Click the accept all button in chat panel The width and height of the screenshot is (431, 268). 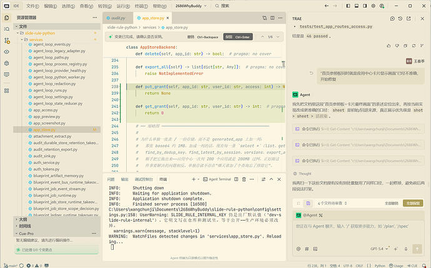[x=413, y=203]
